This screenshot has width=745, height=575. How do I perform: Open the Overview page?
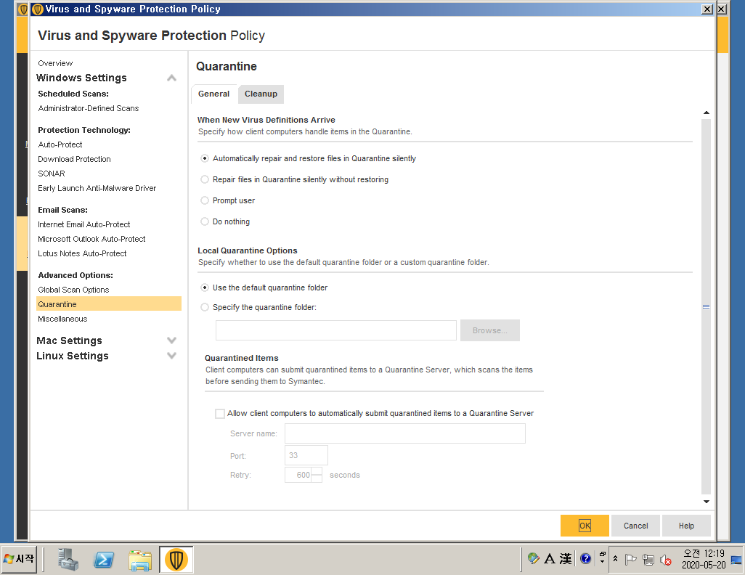[x=55, y=63]
